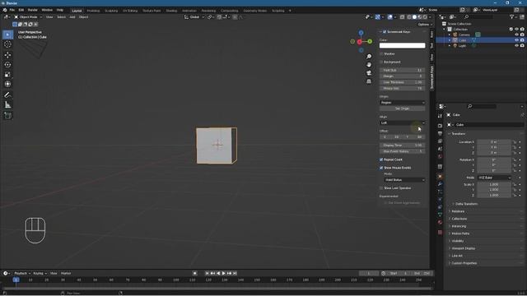Switch to the Shading workspace tab
Image resolution: width=527 pixels, height=296 pixels.
[x=171, y=11]
